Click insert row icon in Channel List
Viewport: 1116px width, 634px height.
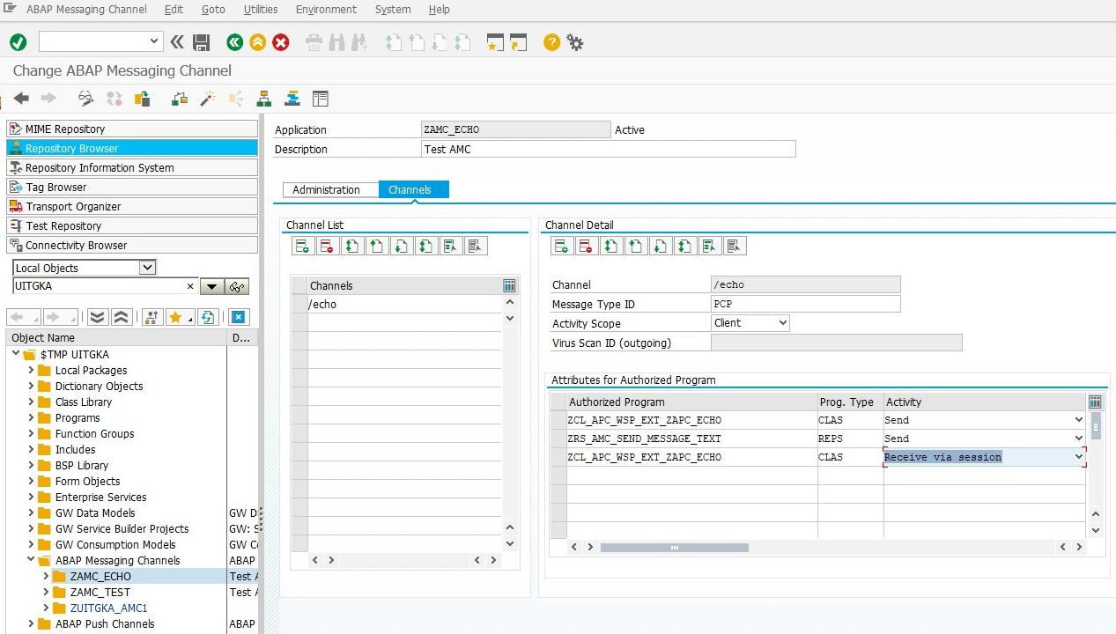coord(303,247)
